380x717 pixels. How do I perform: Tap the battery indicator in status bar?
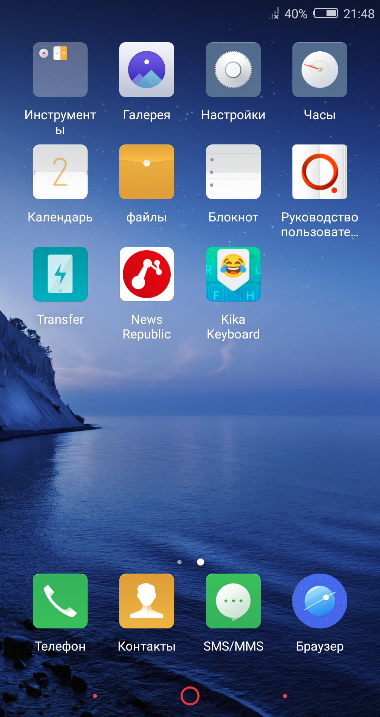click(x=326, y=13)
